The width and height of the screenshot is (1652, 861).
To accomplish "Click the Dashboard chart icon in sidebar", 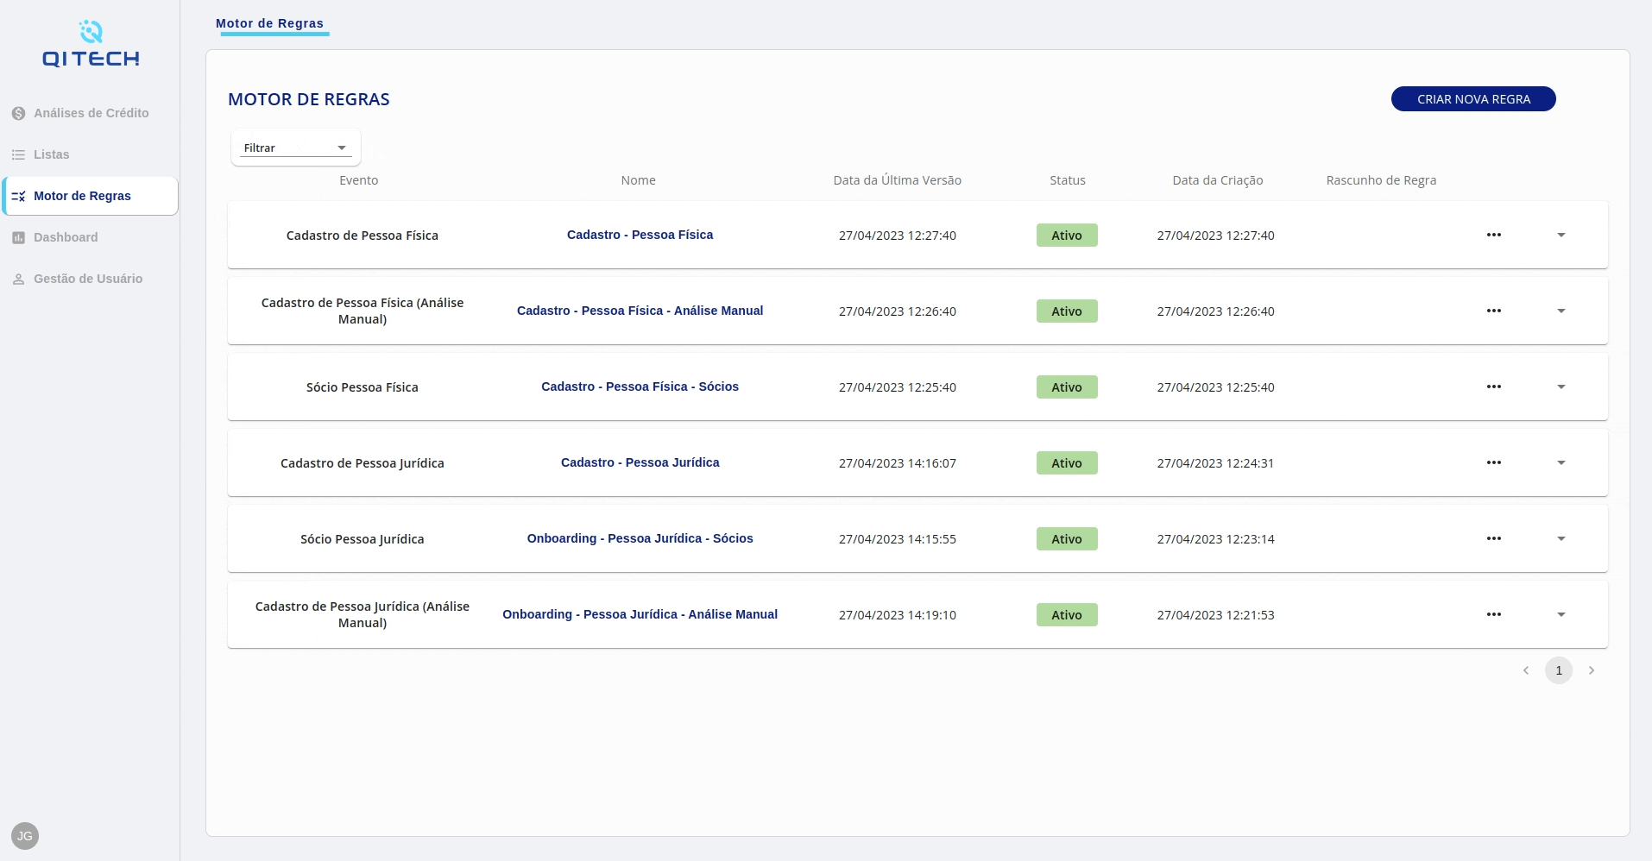I will [18, 237].
